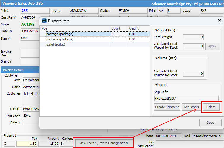Close the Dispatch Item dialog with X
The image size is (224, 148).
(220, 21)
